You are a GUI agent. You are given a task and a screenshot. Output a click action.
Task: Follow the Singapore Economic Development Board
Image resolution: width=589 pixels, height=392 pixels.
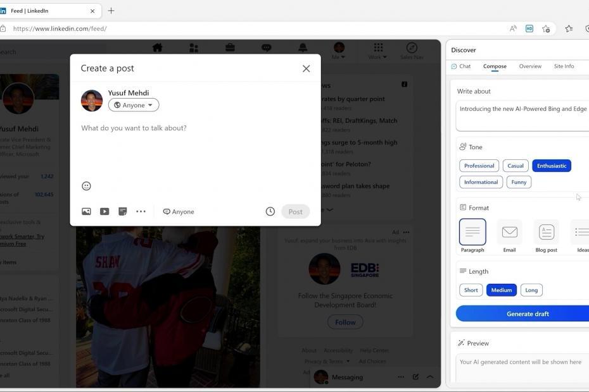point(345,321)
